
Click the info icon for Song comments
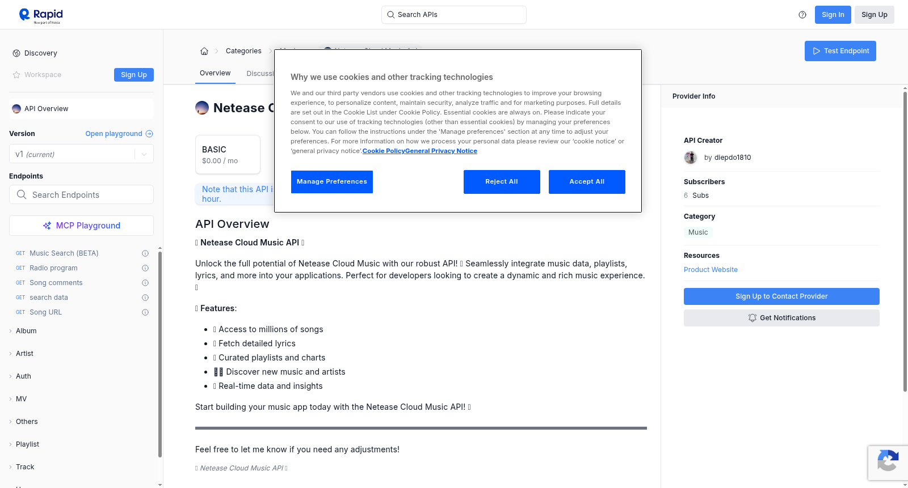click(x=145, y=283)
